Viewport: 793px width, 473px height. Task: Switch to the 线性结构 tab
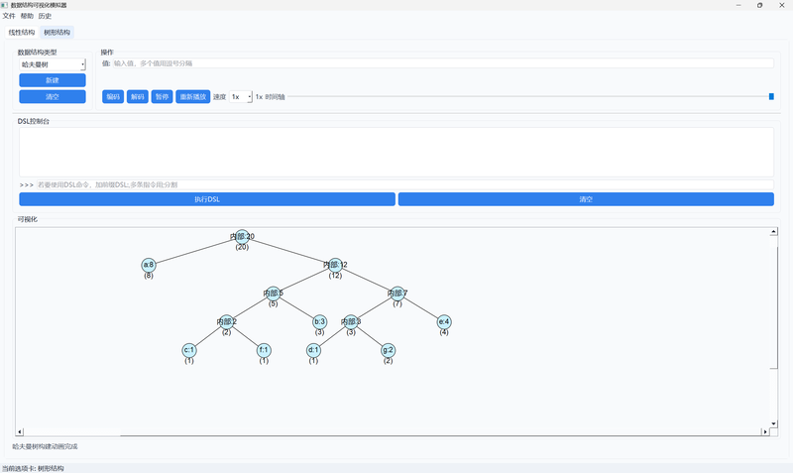point(22,33)
